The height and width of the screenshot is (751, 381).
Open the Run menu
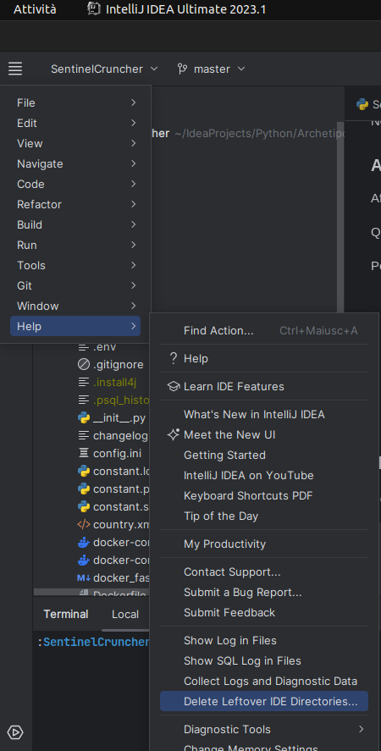(75, 245)
